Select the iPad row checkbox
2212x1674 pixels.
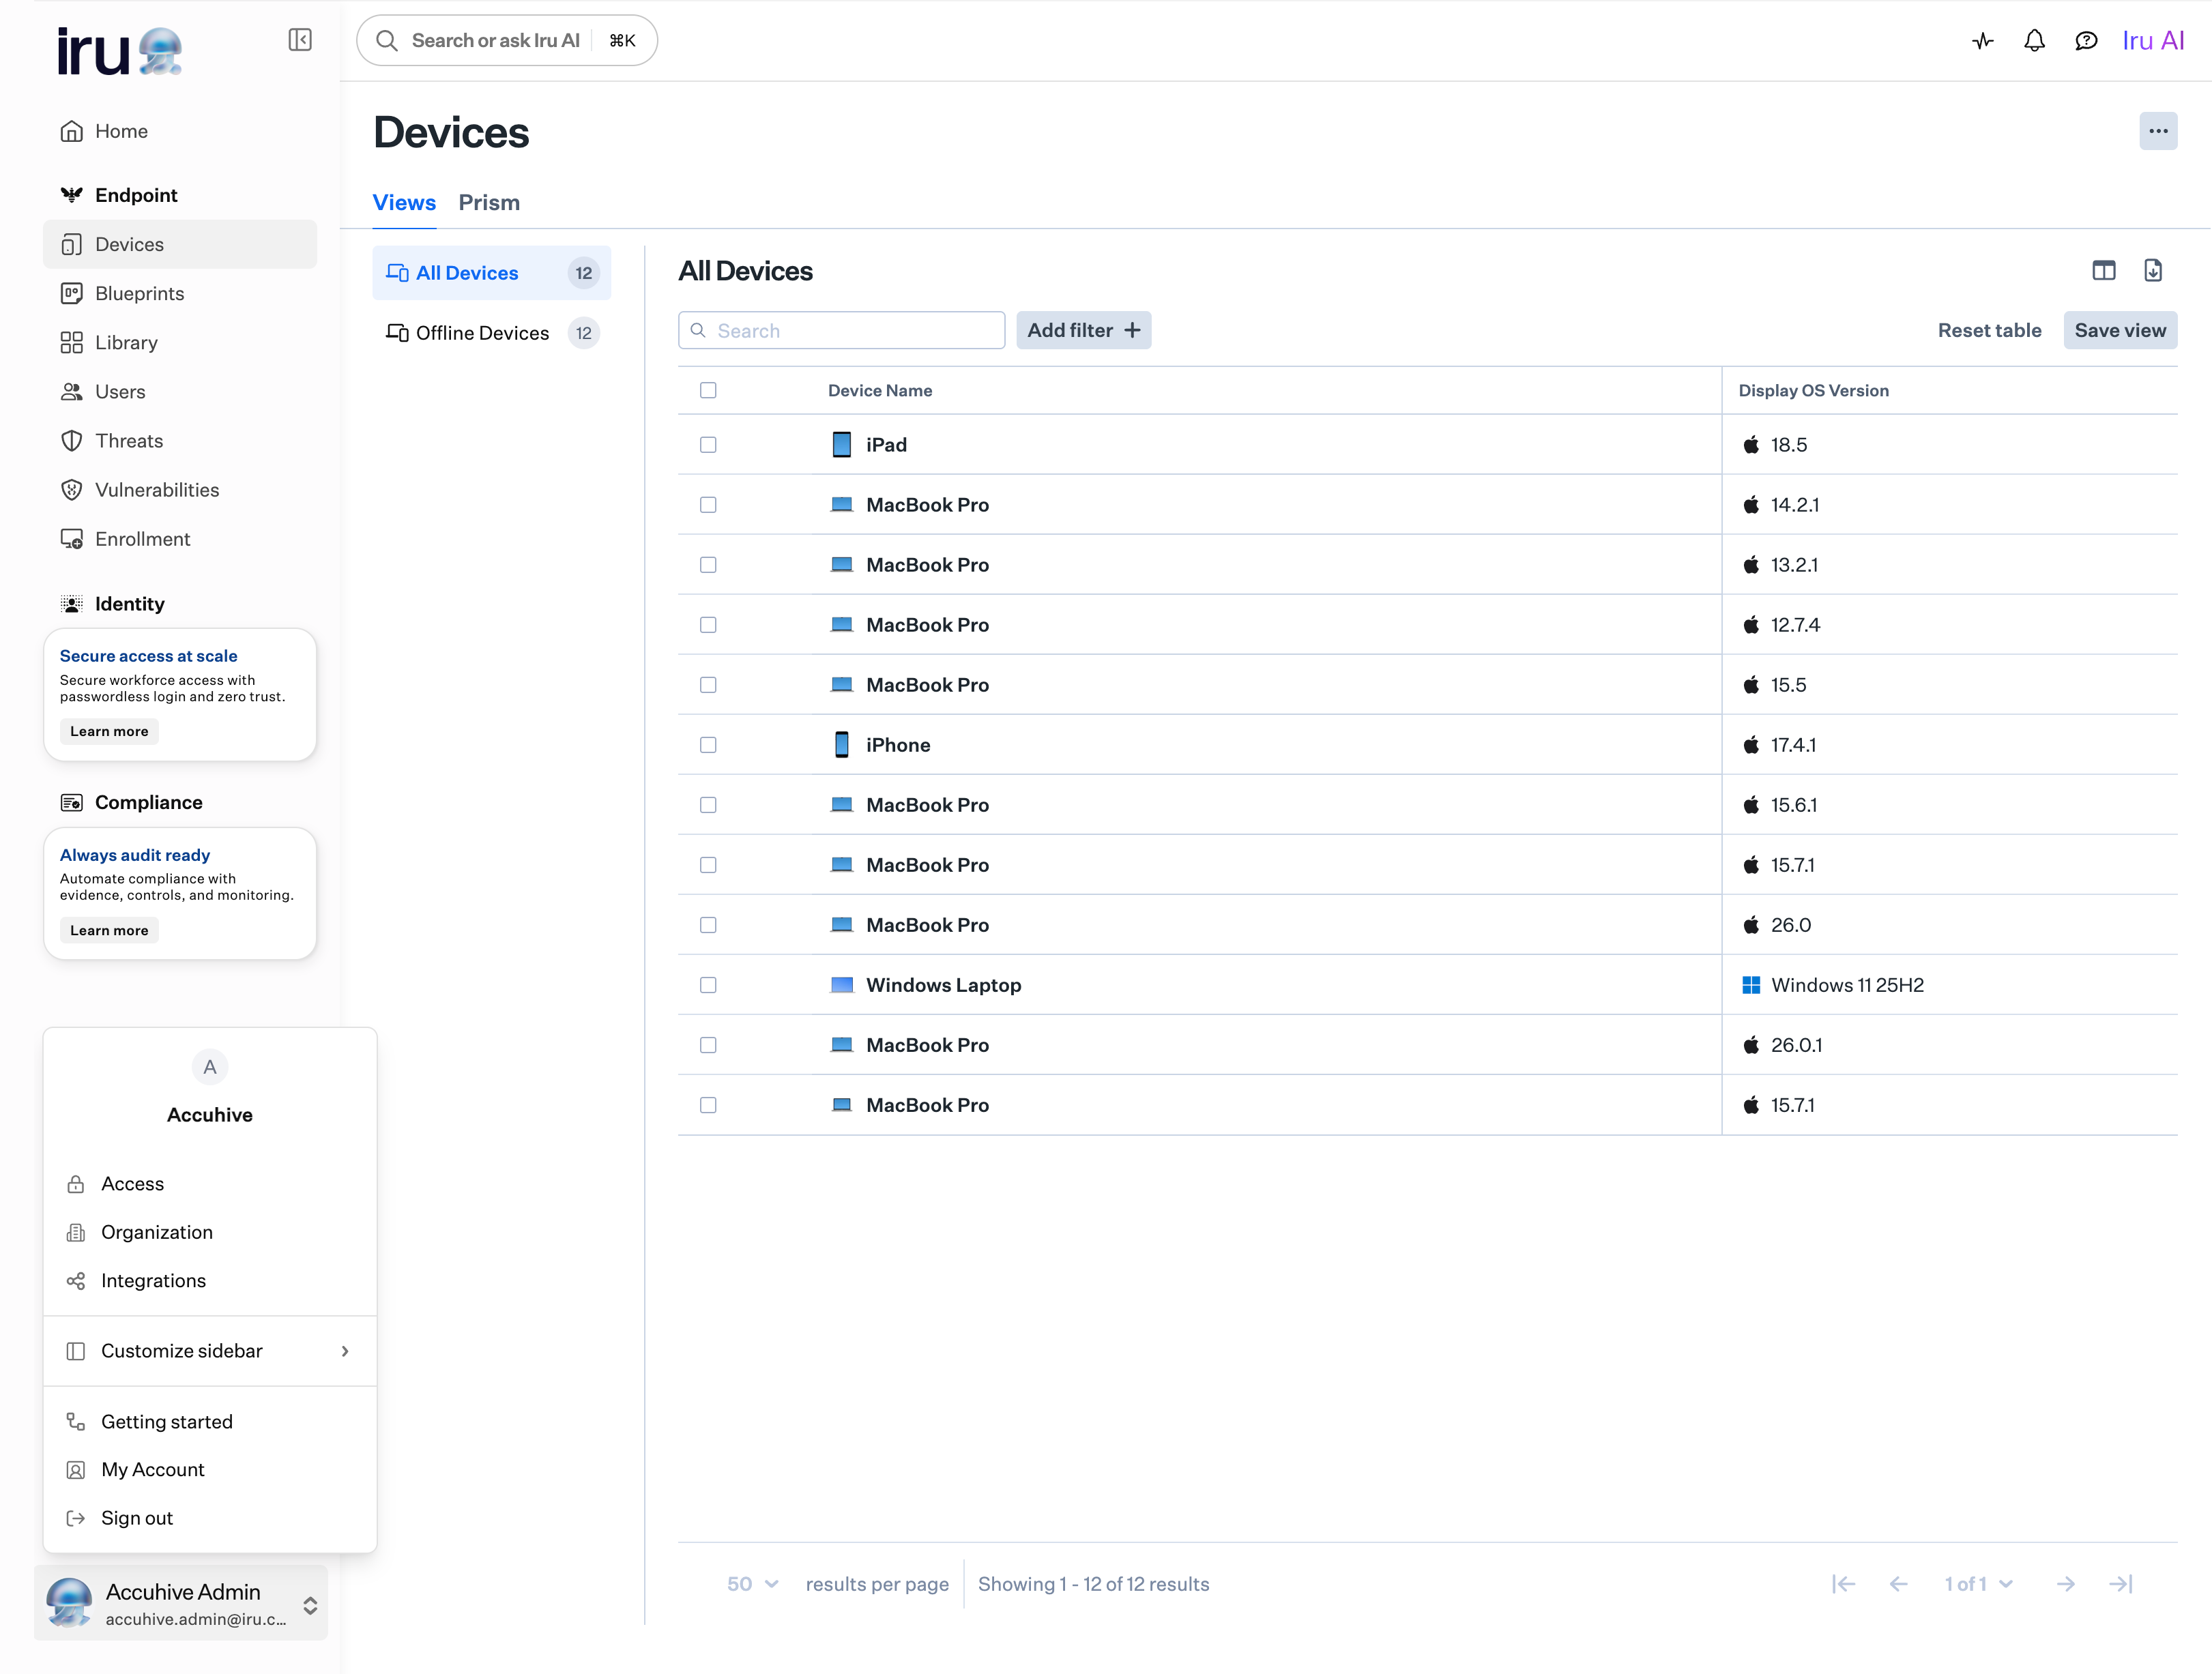tap(708, 445)
